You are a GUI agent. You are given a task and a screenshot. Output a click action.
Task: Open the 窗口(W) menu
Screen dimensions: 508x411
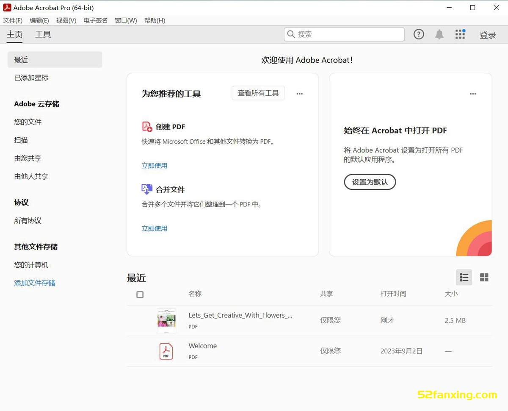coord(126,20)
